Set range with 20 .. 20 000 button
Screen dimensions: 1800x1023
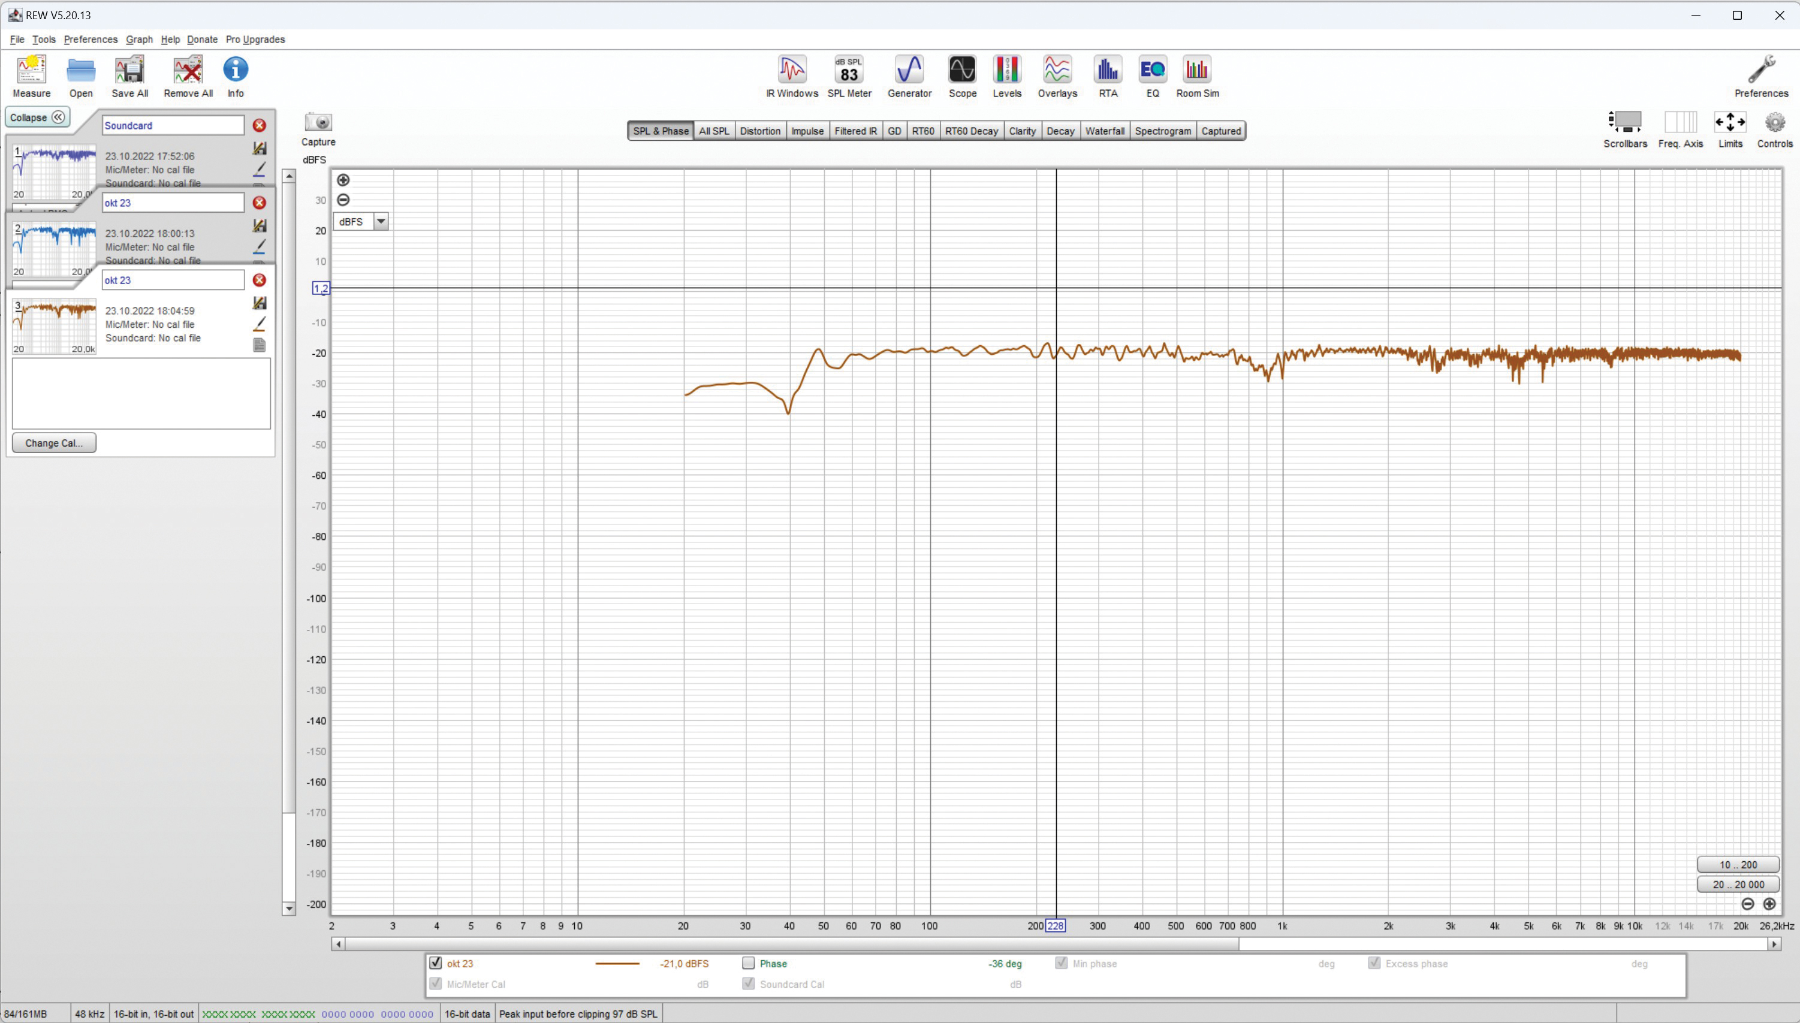(x=1738, y=885)
